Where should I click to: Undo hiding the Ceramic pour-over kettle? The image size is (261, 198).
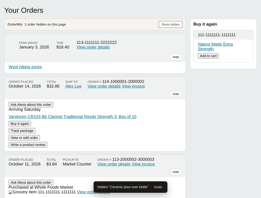click(x=158, y=187)
